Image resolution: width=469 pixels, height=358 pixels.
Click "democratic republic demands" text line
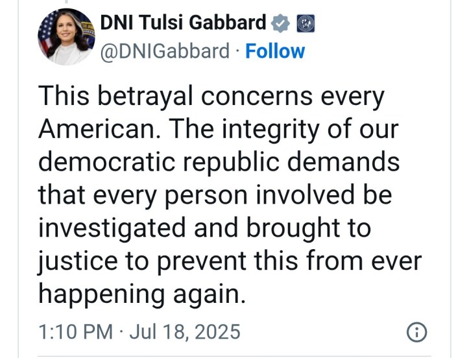219,162
